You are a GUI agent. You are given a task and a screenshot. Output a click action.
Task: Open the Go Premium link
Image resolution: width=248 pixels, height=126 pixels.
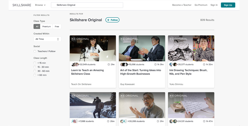tap(201, 5)
